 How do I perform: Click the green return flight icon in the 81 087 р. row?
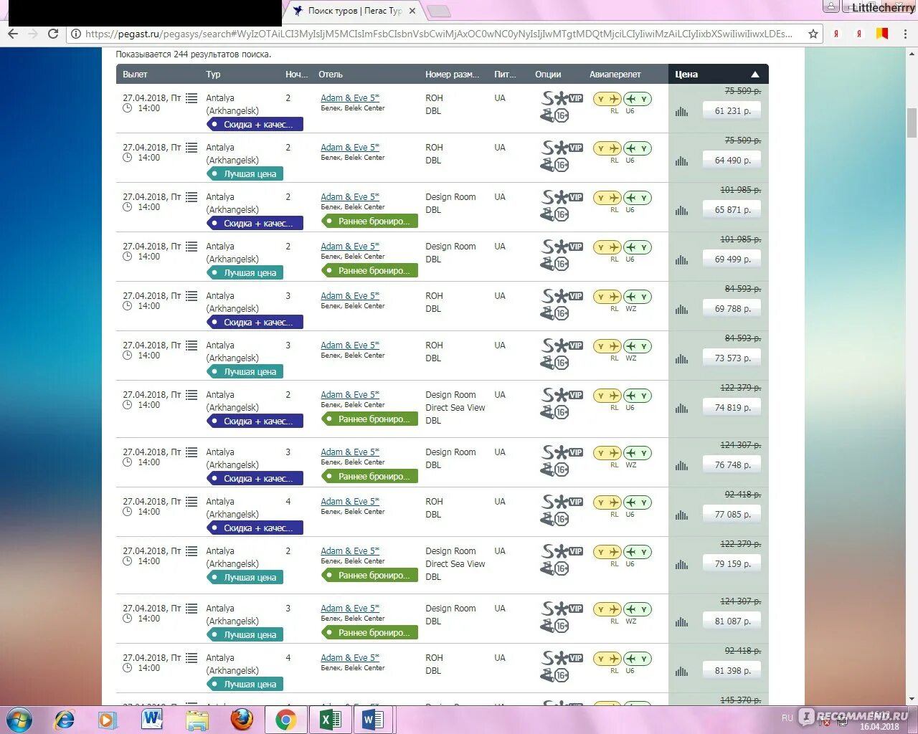click(x=637, y=609)
